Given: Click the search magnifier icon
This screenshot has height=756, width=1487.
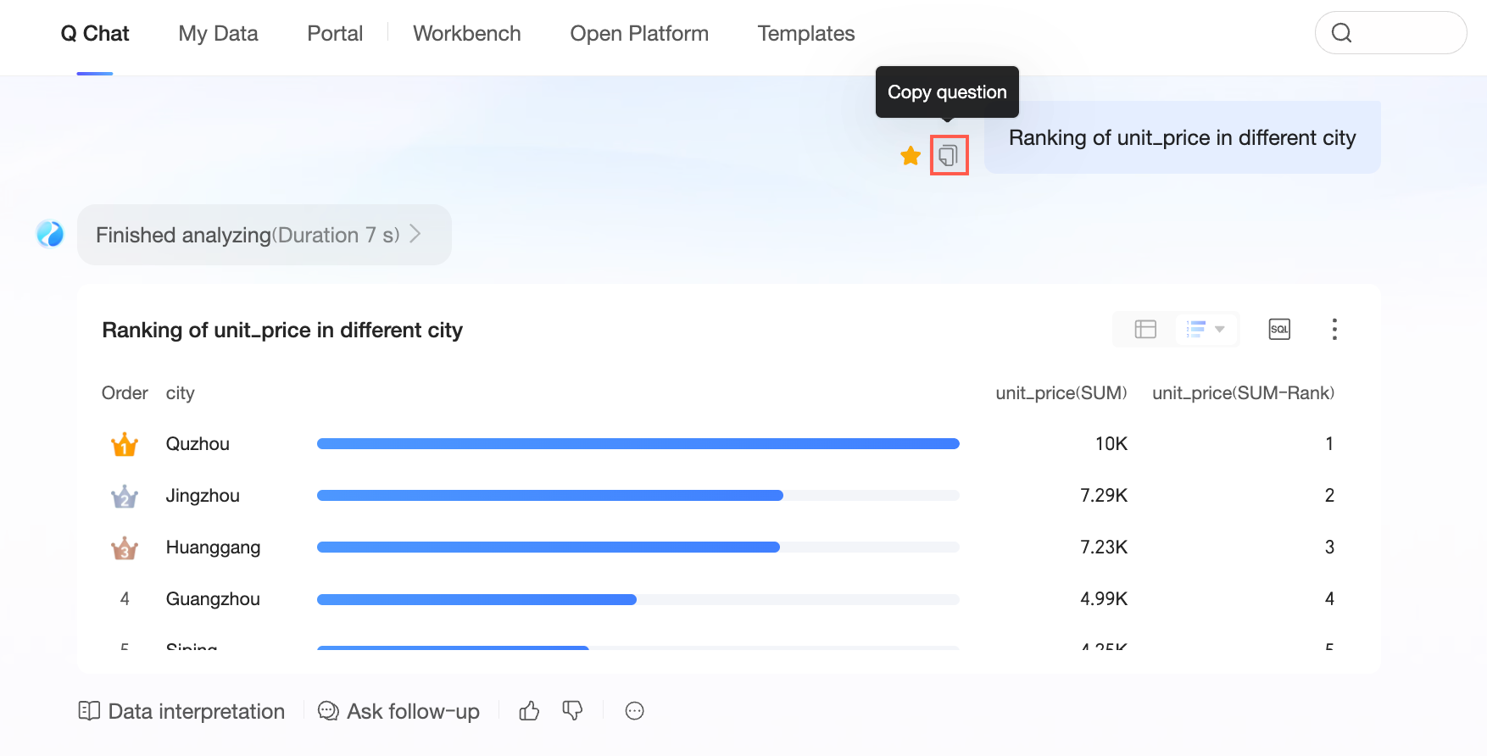Looking at the screenshot, I should [x=1341, y=33].
